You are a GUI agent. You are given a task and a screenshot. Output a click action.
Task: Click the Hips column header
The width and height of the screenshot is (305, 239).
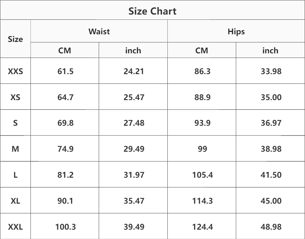pyautogui.click(x=236, y=32)
